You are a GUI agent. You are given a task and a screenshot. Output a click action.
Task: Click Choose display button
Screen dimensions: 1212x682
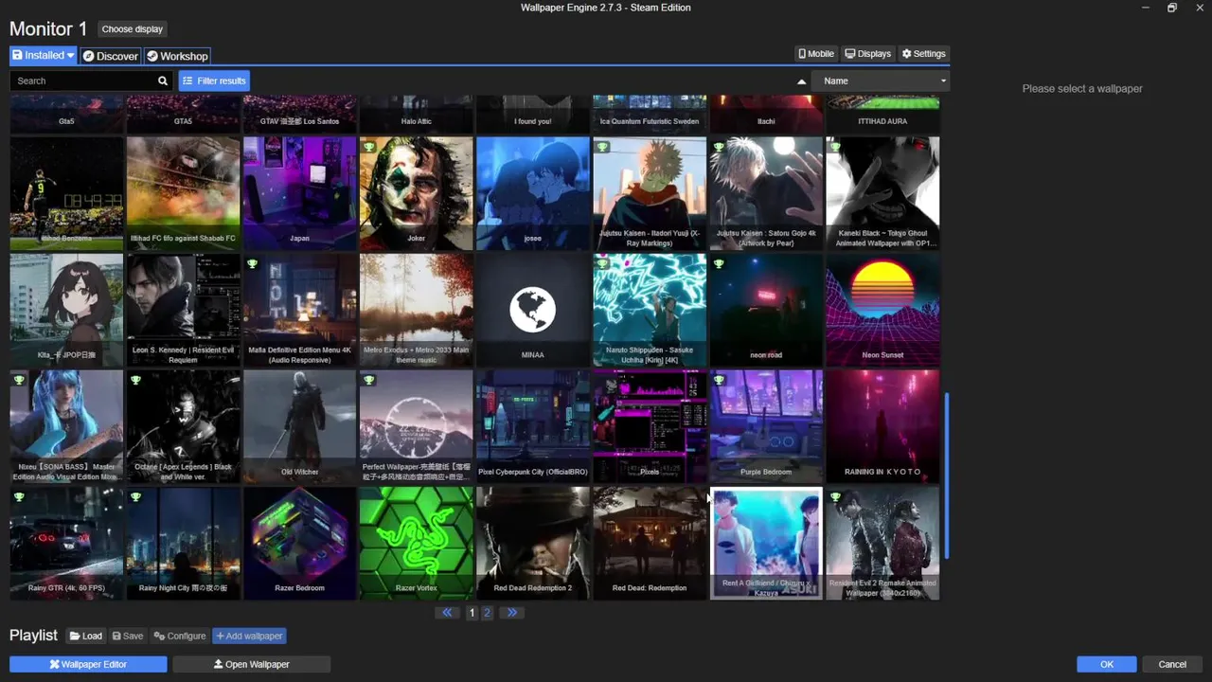point(133,29)
